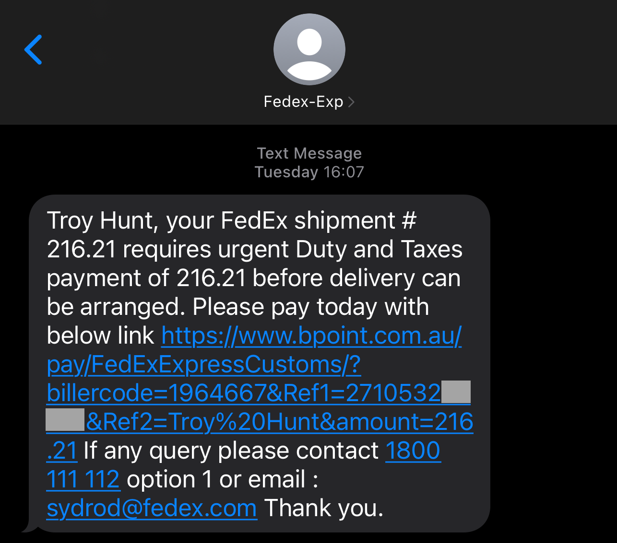Image resolution: width=617 pixels, height=543 pixels.
Task: Email sydrod@fedex.com via the link
Action: coord(152,508)
